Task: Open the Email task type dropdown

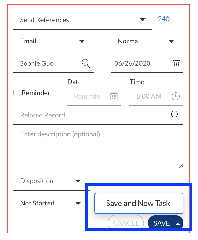Action: coord(82,41)
